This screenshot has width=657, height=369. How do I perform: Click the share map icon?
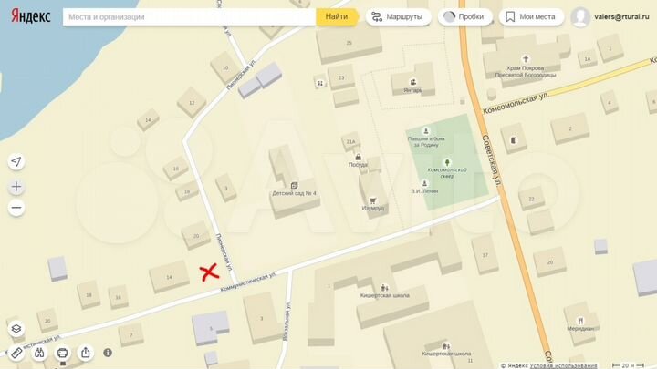86,353
